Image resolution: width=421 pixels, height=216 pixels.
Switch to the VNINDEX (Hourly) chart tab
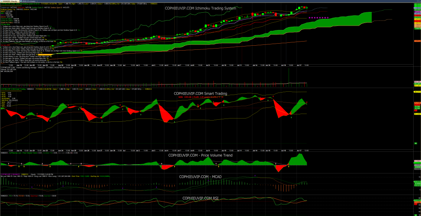click(x=9, y=1)
